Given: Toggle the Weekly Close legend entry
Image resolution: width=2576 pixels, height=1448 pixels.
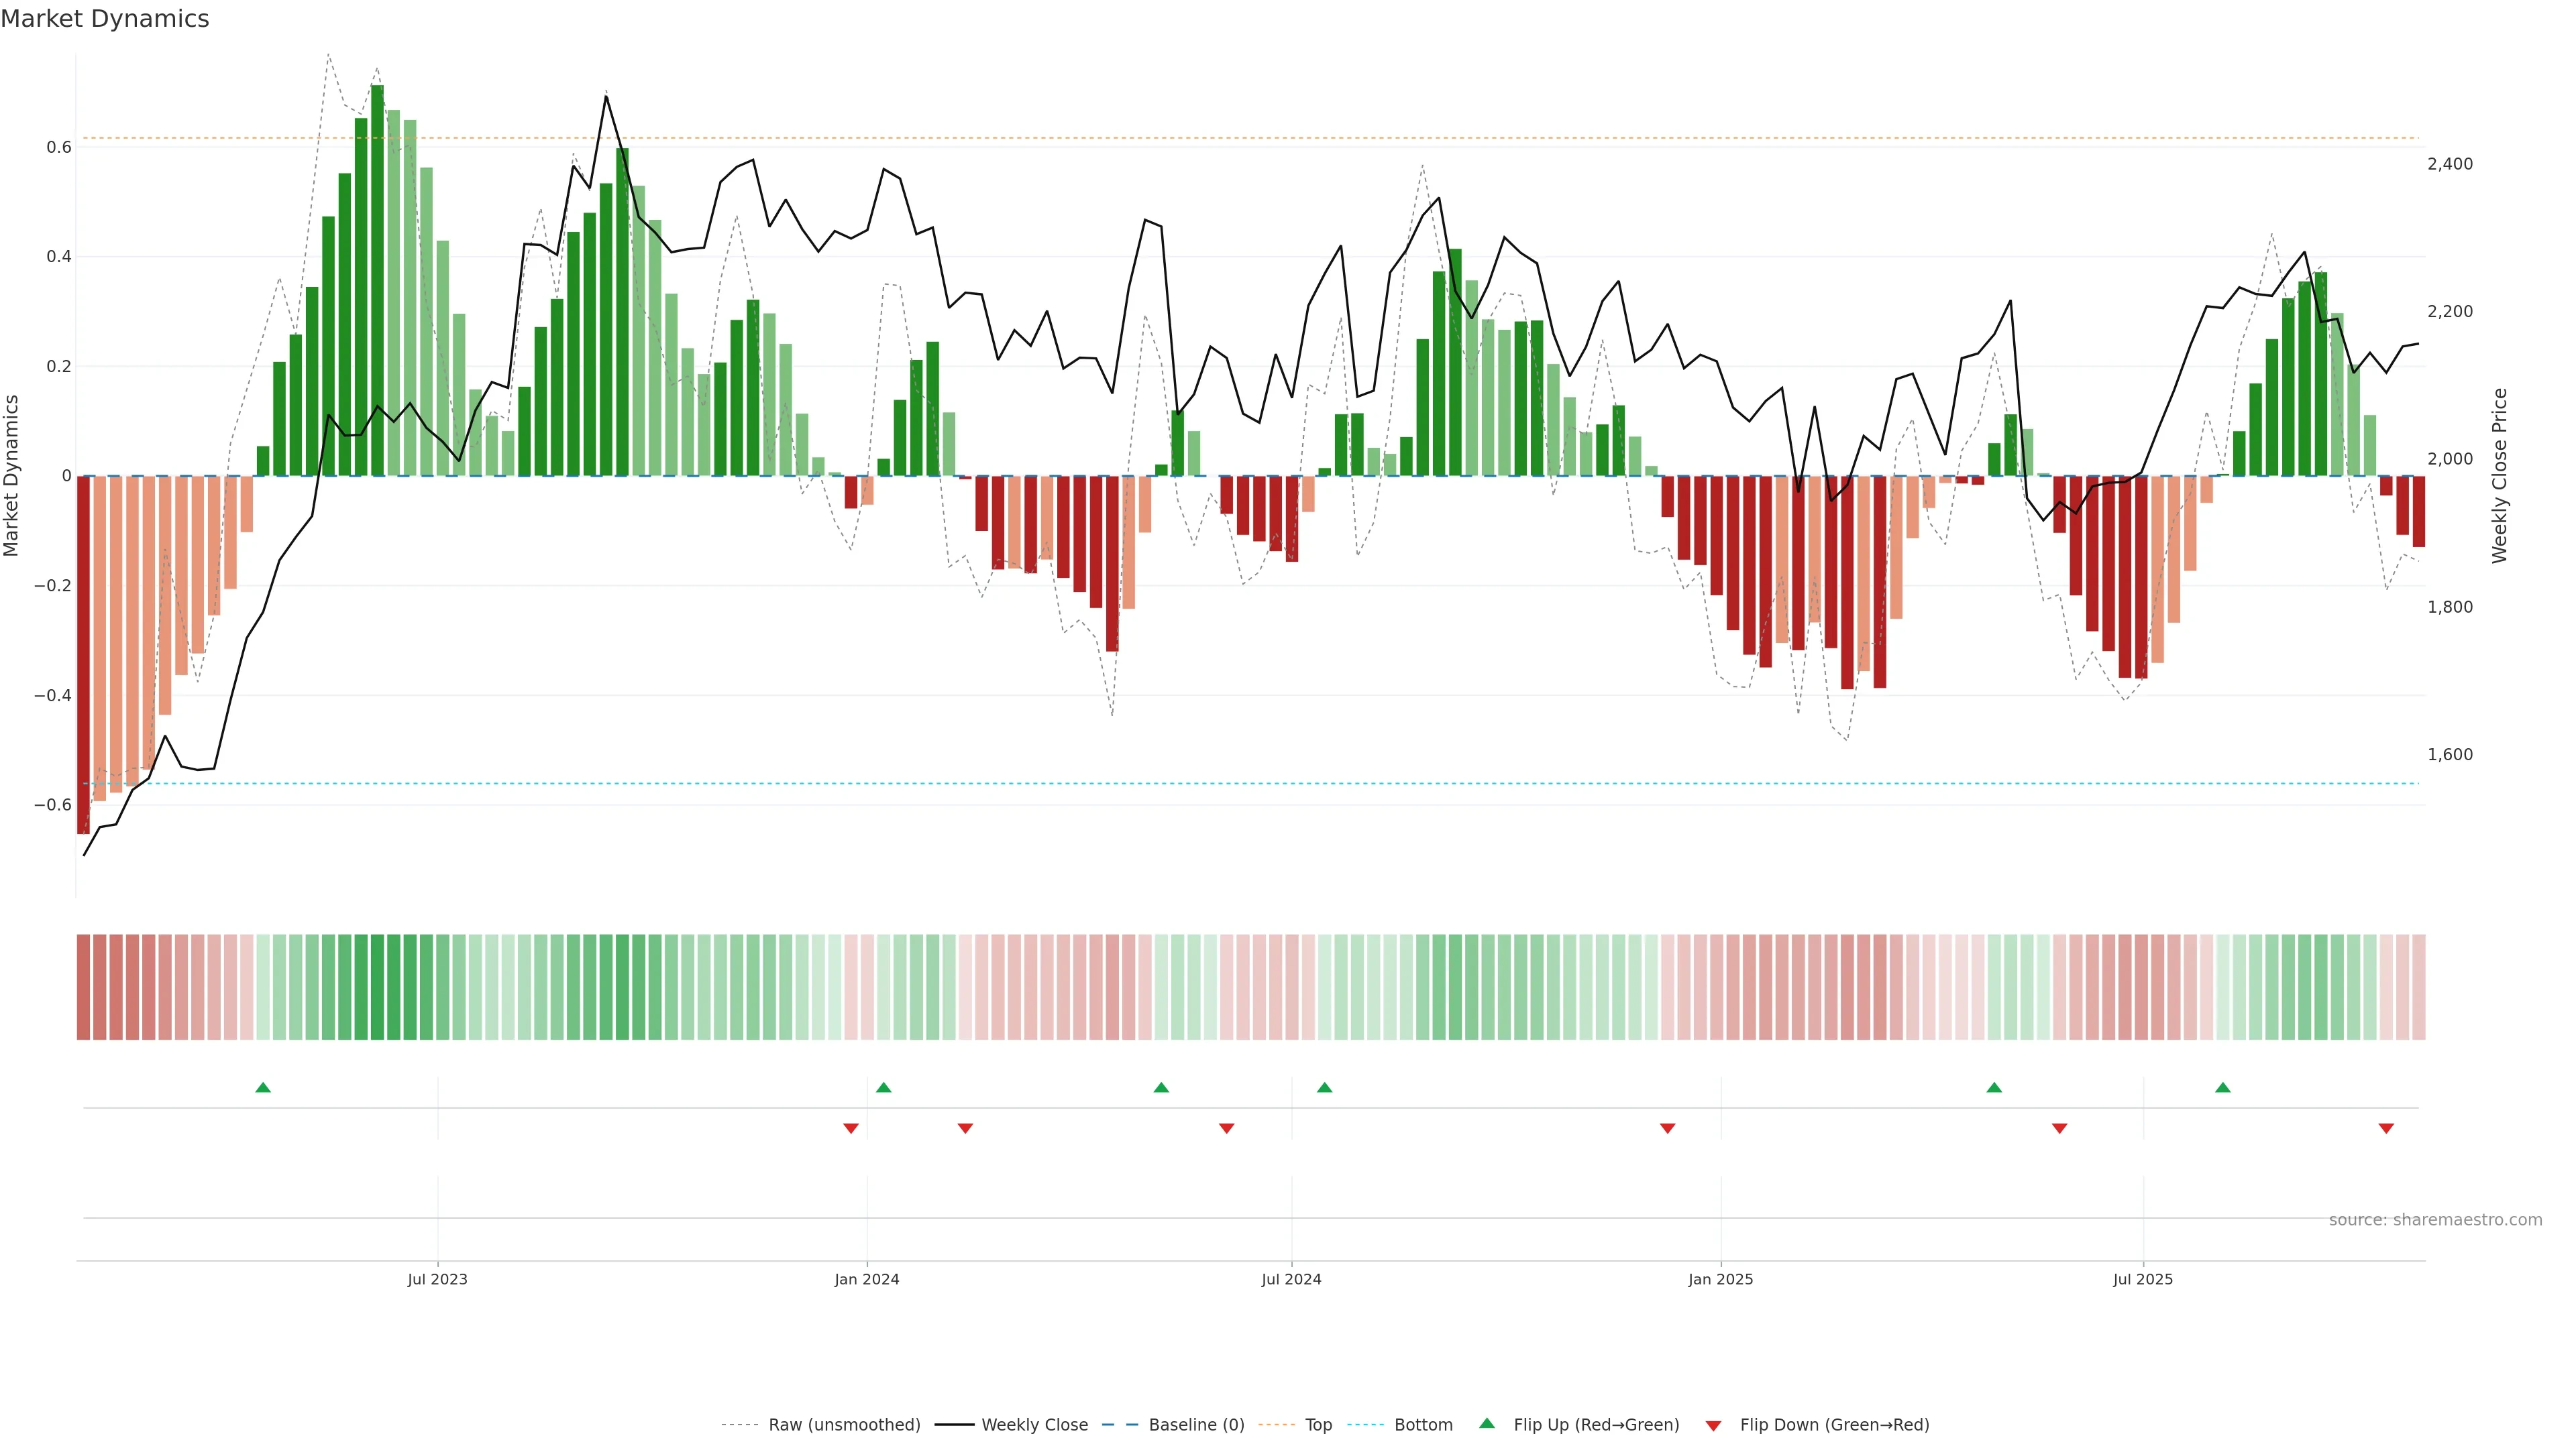Looking at the screenshot, I should (x=1034, y=1425).
